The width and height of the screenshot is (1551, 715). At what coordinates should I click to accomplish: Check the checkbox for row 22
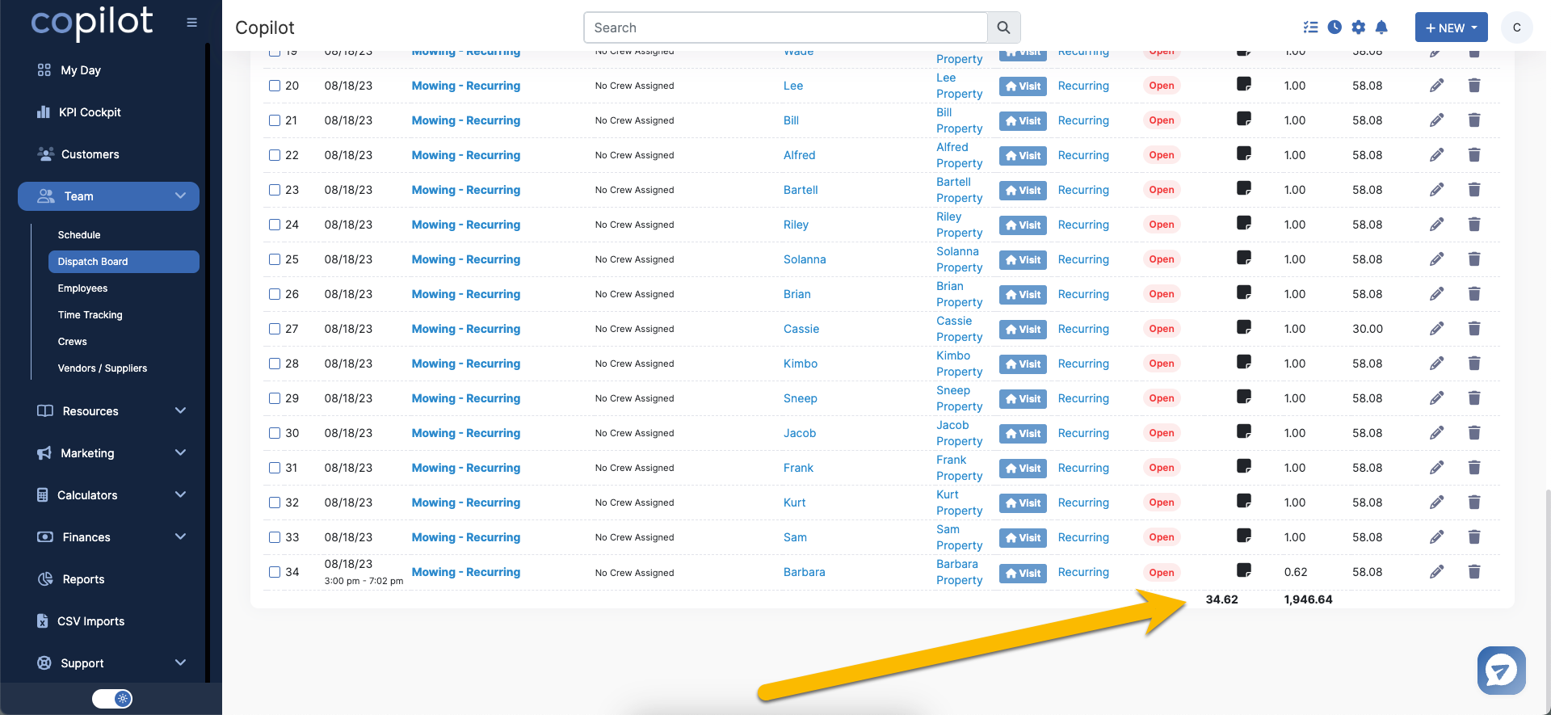click(275, 155)
